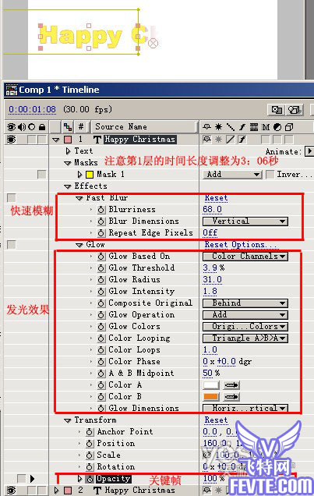
Task: Click the Glow Radius stopwatch icon
Action: pos(101,280)
